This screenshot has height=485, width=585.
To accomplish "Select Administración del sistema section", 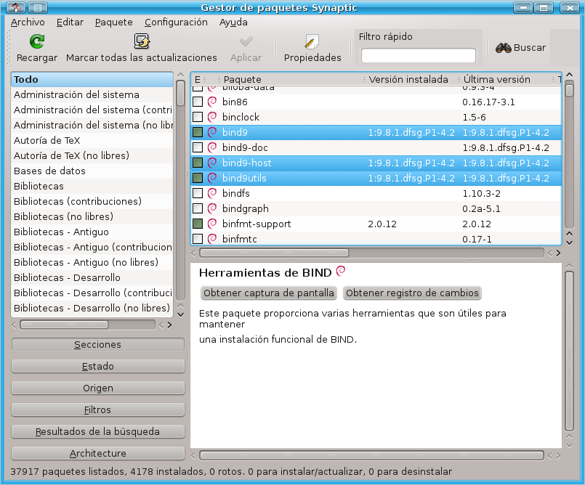I will coord(92,94).
